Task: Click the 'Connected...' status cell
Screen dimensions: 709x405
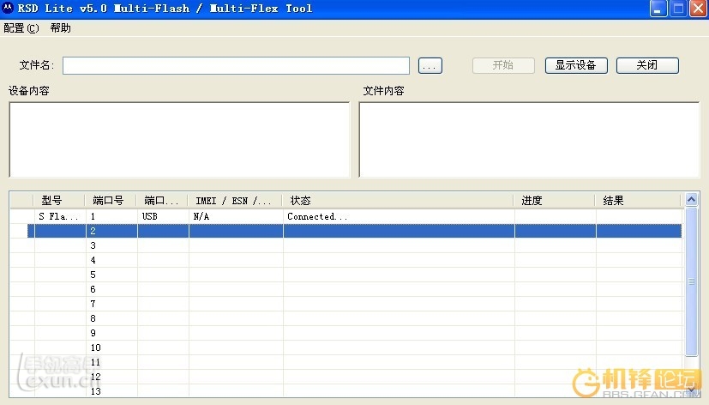Action: tap(399, 216)
